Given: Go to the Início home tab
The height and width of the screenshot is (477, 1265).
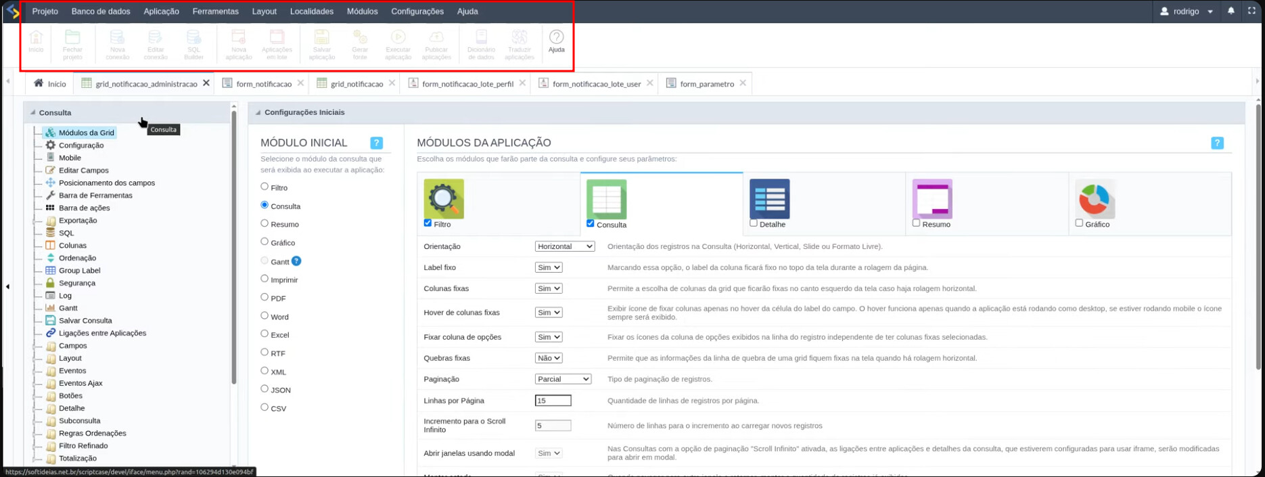Looking at the screenshot, I should (50, 84).
